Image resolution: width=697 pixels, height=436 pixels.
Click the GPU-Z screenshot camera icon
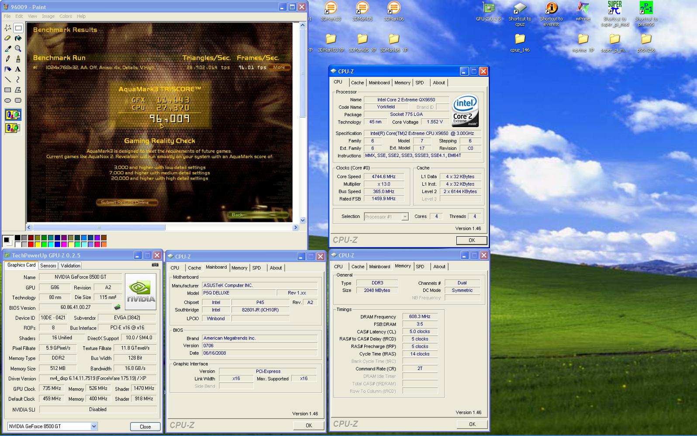click(155, 265)
